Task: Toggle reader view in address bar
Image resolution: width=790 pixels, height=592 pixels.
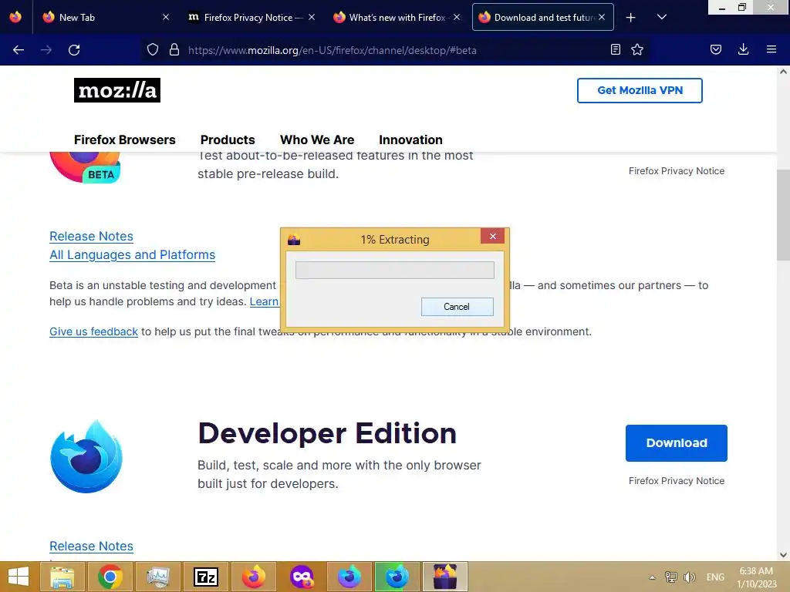Action: pos(615,49)
